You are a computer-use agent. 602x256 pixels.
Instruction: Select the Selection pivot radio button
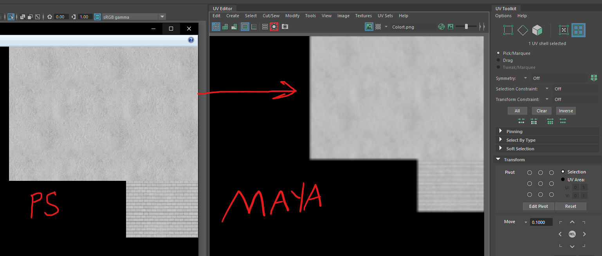563,172
